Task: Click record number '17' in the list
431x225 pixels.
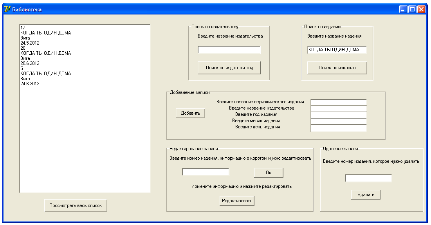Action: [23, 27]
